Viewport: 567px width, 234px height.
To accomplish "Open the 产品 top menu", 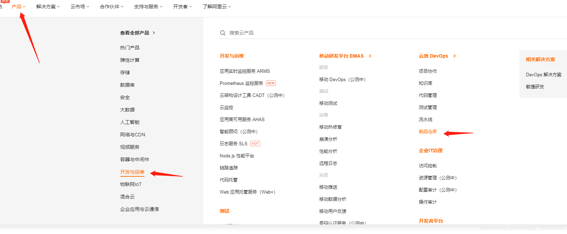I will coord(19,7).
